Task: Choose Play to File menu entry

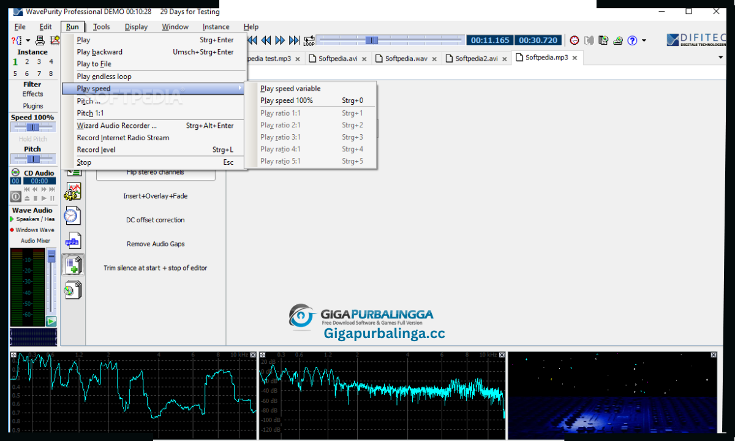Action: pos(154,64)
